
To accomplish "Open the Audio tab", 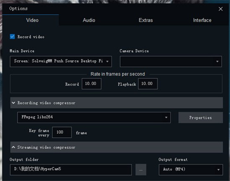I will coord(89,20).
